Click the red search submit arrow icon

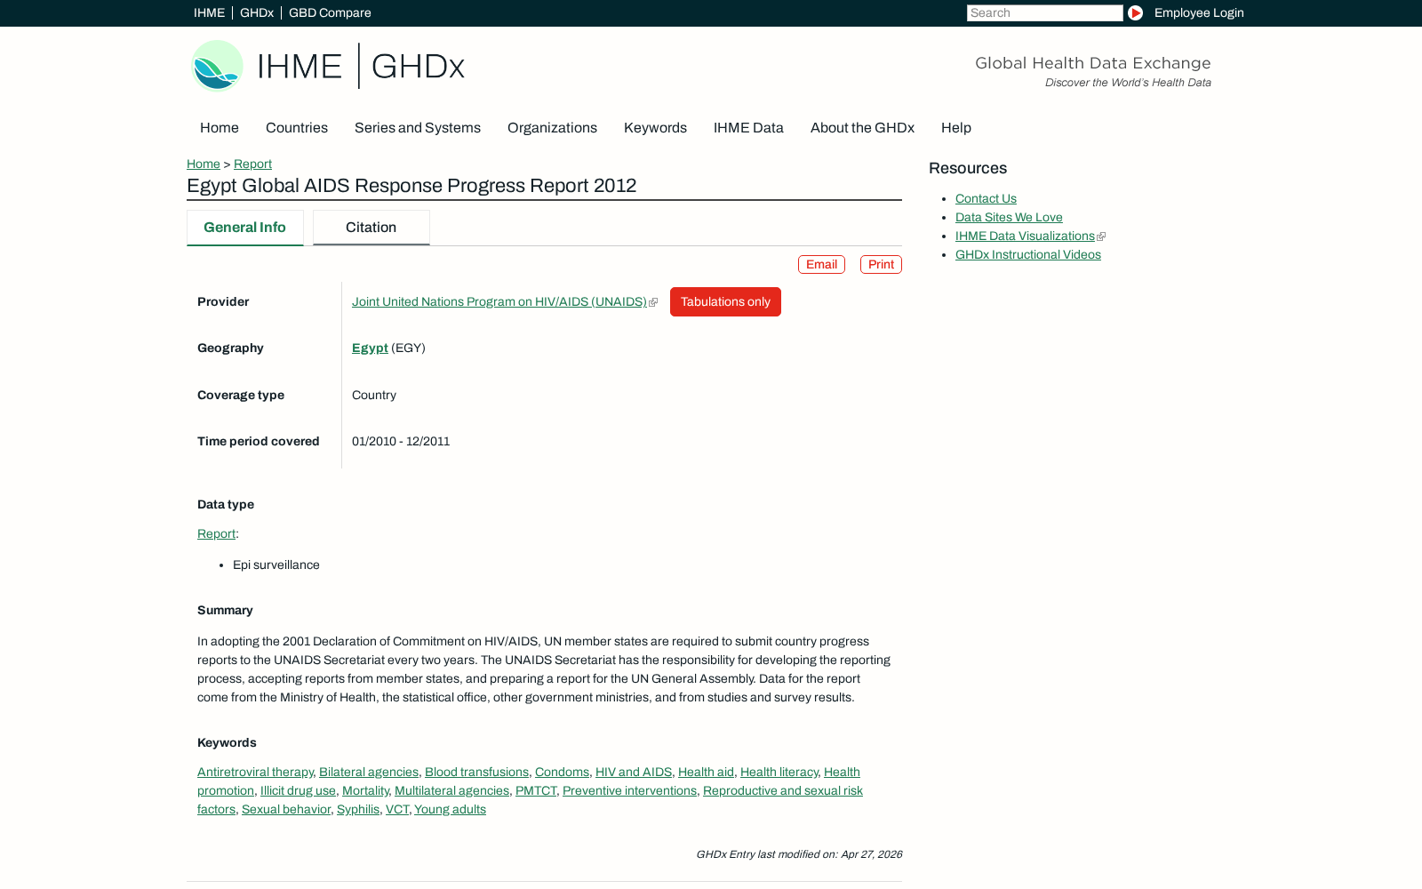[1135, 12]
